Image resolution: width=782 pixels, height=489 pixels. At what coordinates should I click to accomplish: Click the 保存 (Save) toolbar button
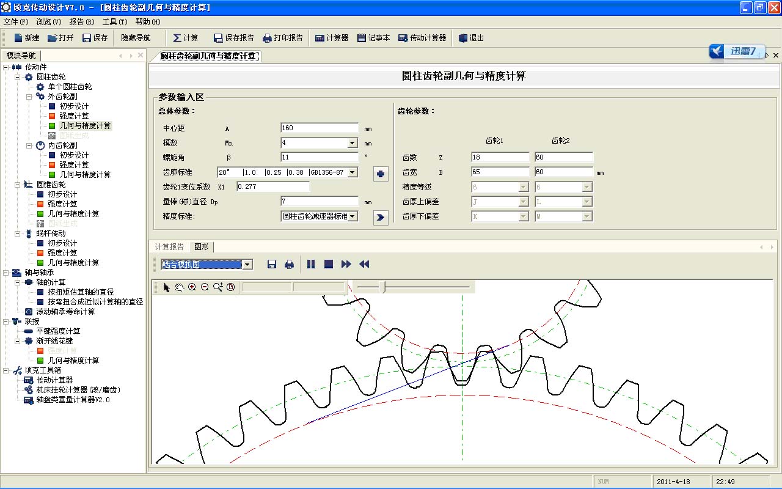click(95, 38)
